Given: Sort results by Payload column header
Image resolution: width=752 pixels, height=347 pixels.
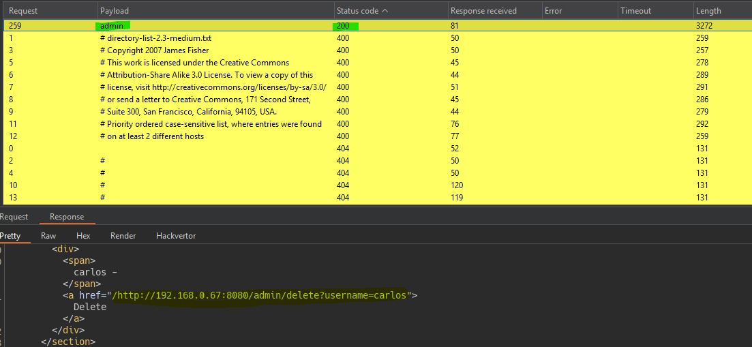Looking at the screenshot, I should [x=115, y=11].
